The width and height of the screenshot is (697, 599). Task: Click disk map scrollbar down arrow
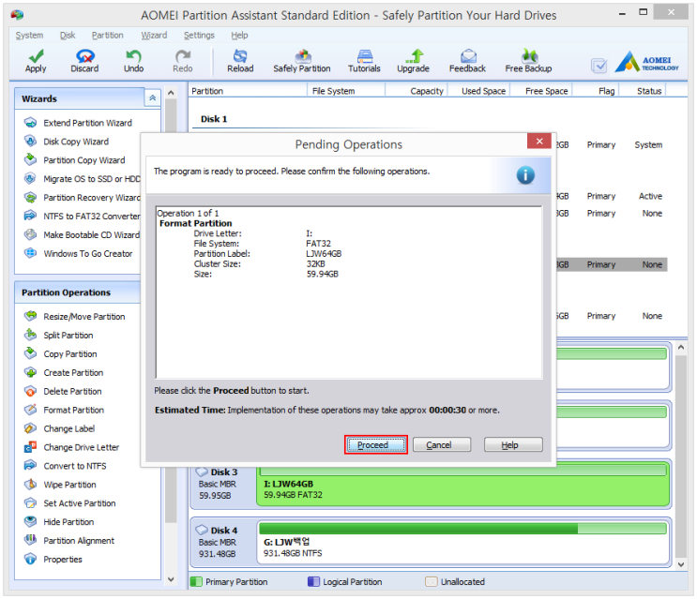(681, 564)
